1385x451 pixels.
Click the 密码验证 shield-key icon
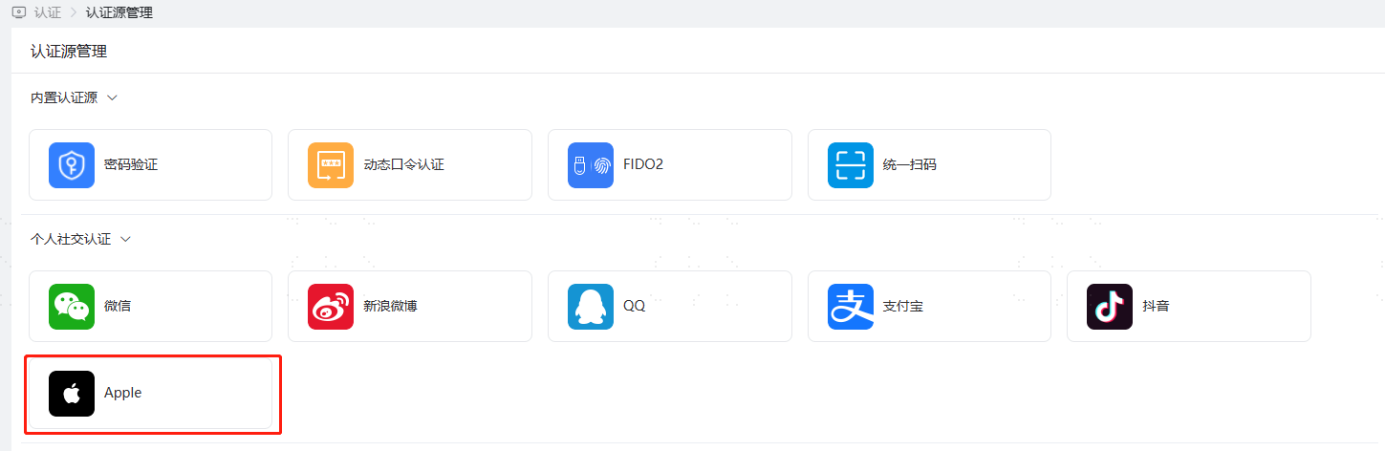tap(72, 165)
